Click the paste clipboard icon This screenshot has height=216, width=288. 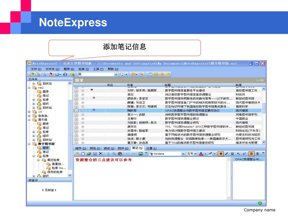tap(120, 154)
